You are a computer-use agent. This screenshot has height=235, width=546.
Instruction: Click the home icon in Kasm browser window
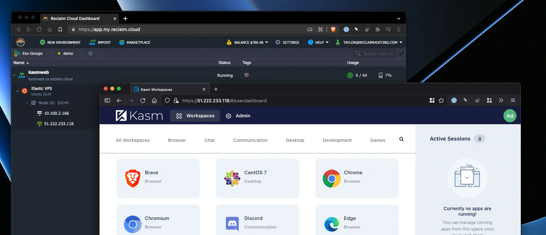tap(155, 100)
